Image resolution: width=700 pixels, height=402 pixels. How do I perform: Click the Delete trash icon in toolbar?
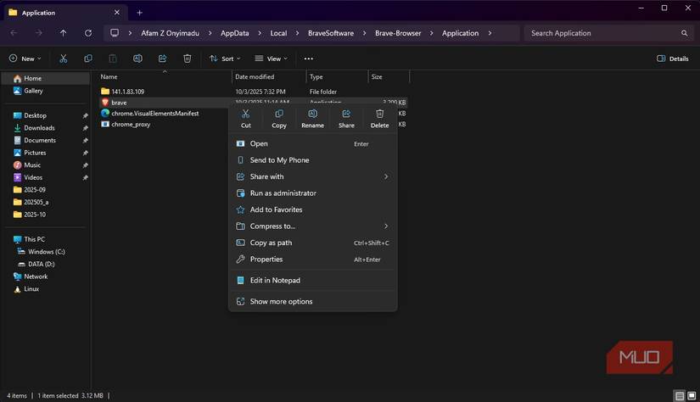tap(188, 59)
